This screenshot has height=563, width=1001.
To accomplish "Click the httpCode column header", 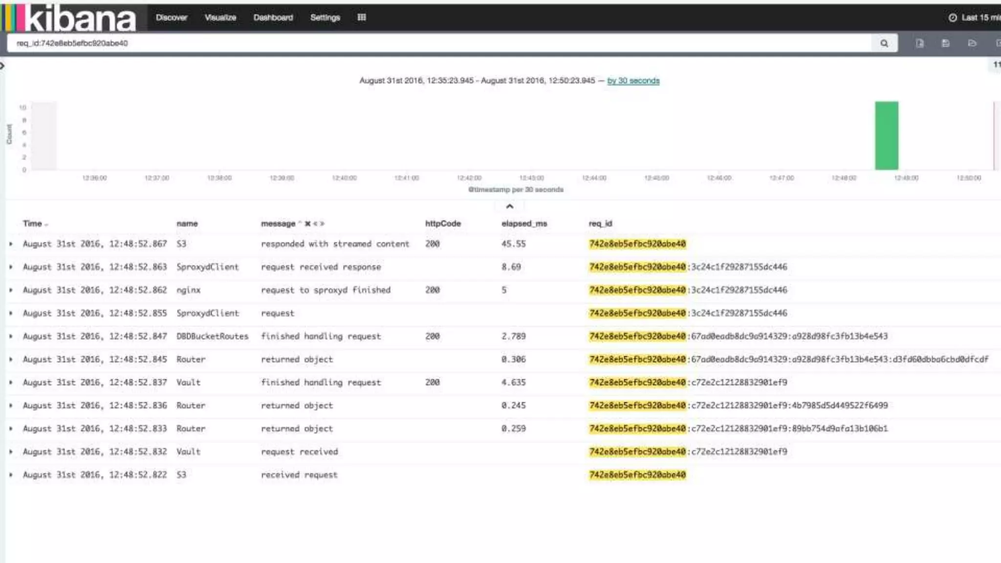I will coord(443,223).
